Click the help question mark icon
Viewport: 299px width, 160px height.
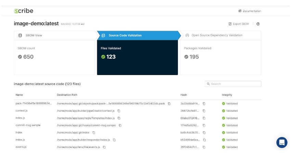coord(258,24)
